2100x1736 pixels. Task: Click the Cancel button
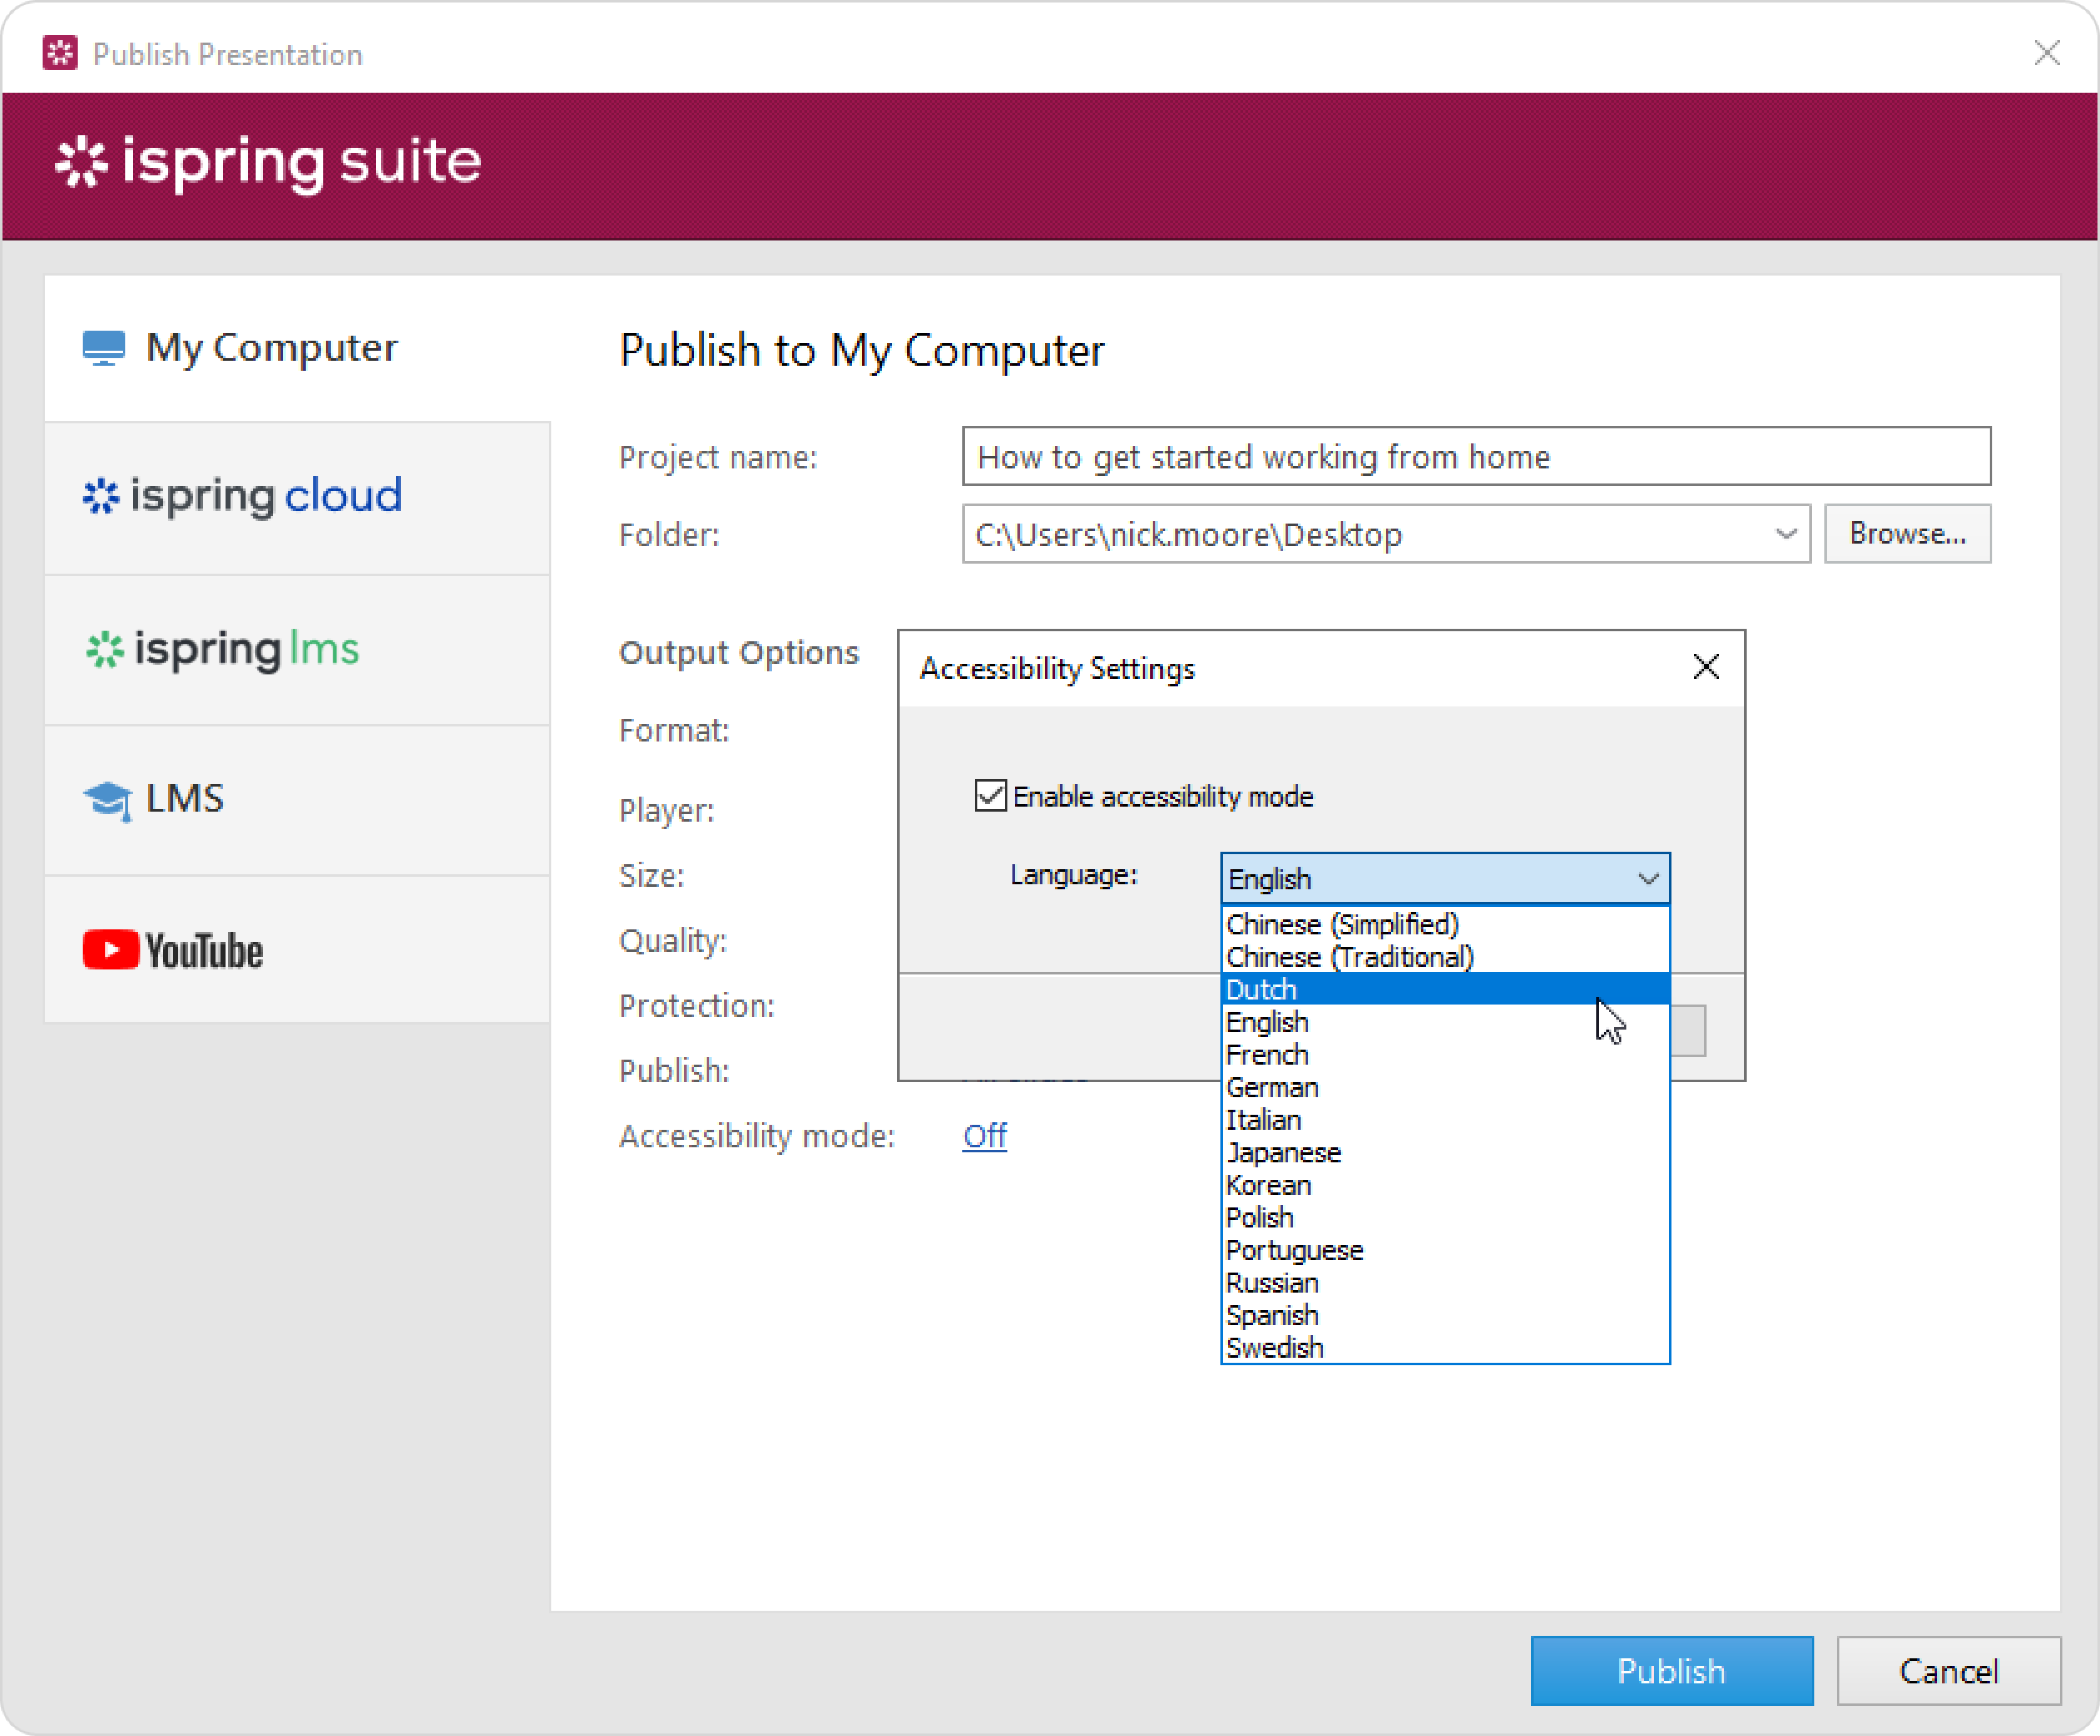point(1948,1670)
